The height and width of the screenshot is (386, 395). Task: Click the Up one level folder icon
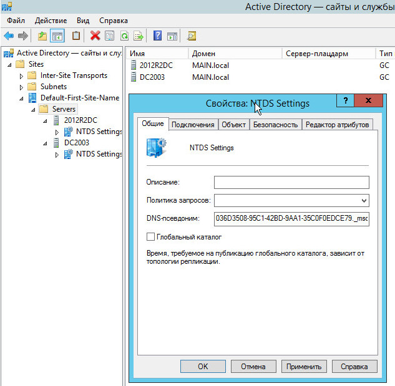click(x=42, y=36)
